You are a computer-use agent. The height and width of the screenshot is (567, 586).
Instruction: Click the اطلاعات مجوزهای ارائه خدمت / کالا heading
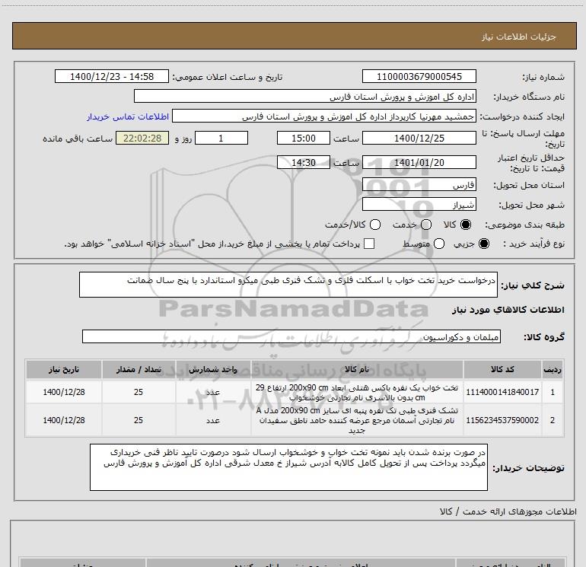point(508,511)
